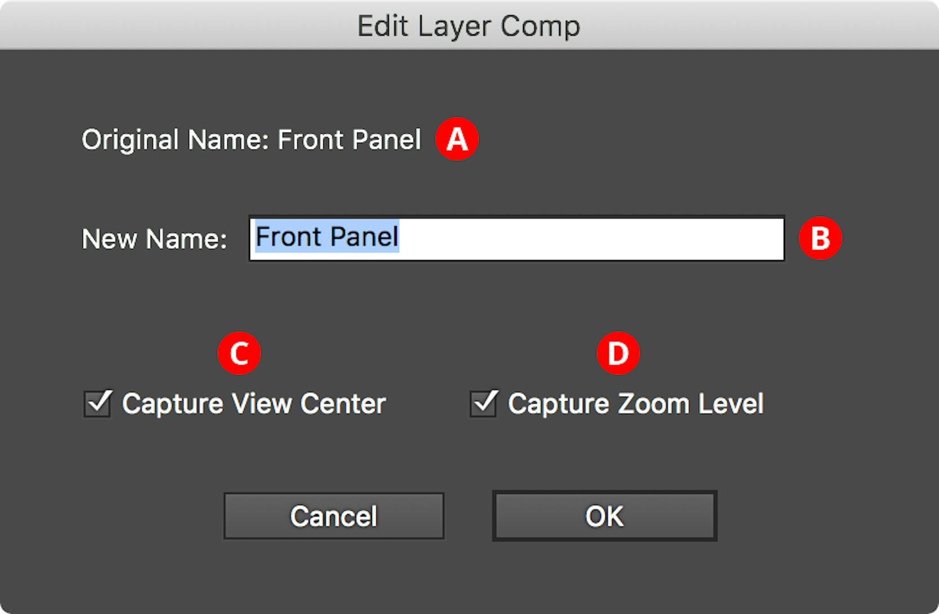Screen dimensions: 939x614
Task: Click the red marker labeled D
Action: [x=618, y=353]
